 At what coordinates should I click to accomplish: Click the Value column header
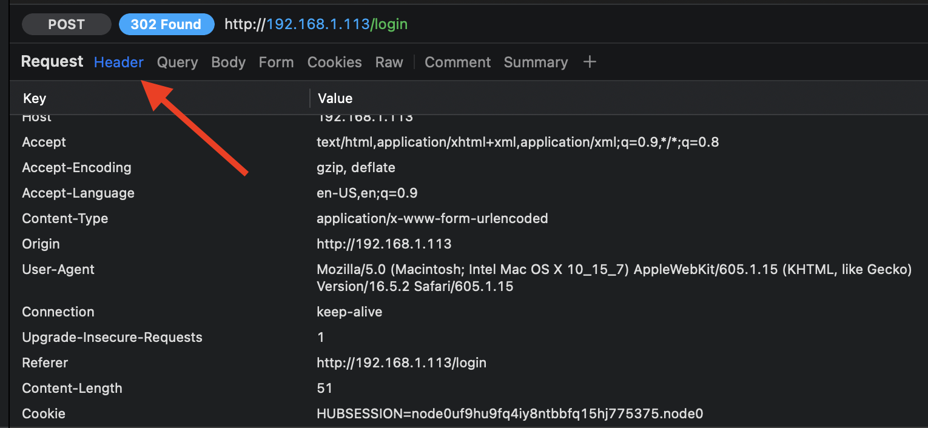[x=335, y=98]
